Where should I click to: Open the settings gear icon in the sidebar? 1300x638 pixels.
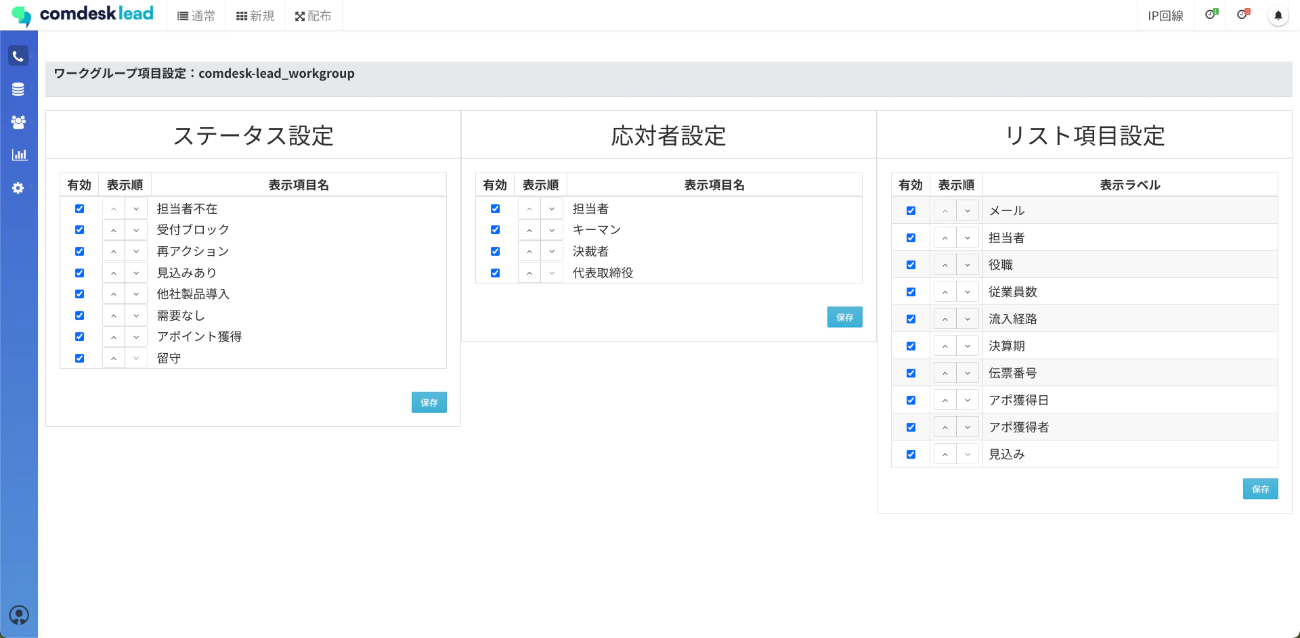[18, 188]
